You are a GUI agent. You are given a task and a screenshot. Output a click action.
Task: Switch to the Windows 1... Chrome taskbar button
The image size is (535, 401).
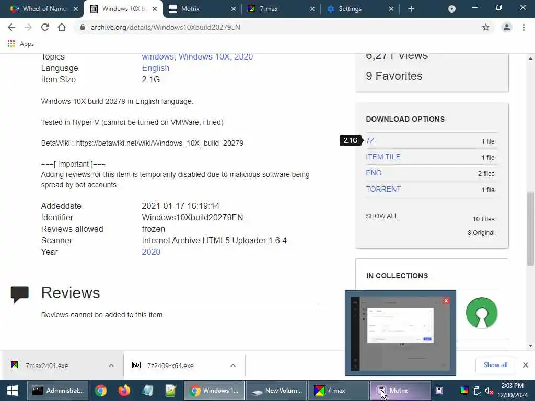pyautogui.click(x=214, y=391)
